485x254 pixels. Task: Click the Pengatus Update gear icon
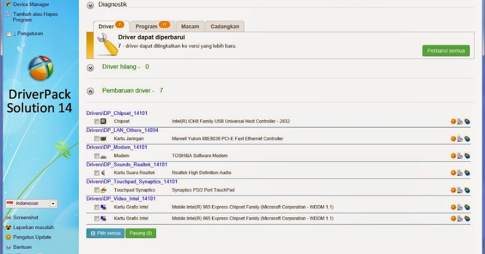point(8,237)
